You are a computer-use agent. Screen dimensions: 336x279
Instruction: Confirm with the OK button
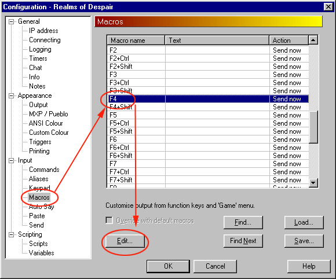(x=168, y=266)
